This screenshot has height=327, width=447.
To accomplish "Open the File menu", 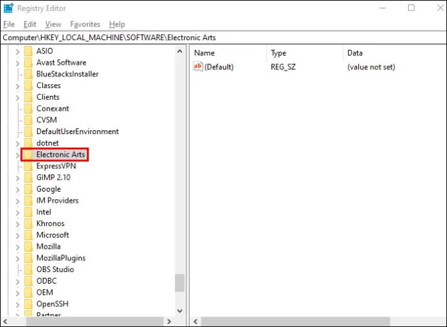I will [9, 24].
